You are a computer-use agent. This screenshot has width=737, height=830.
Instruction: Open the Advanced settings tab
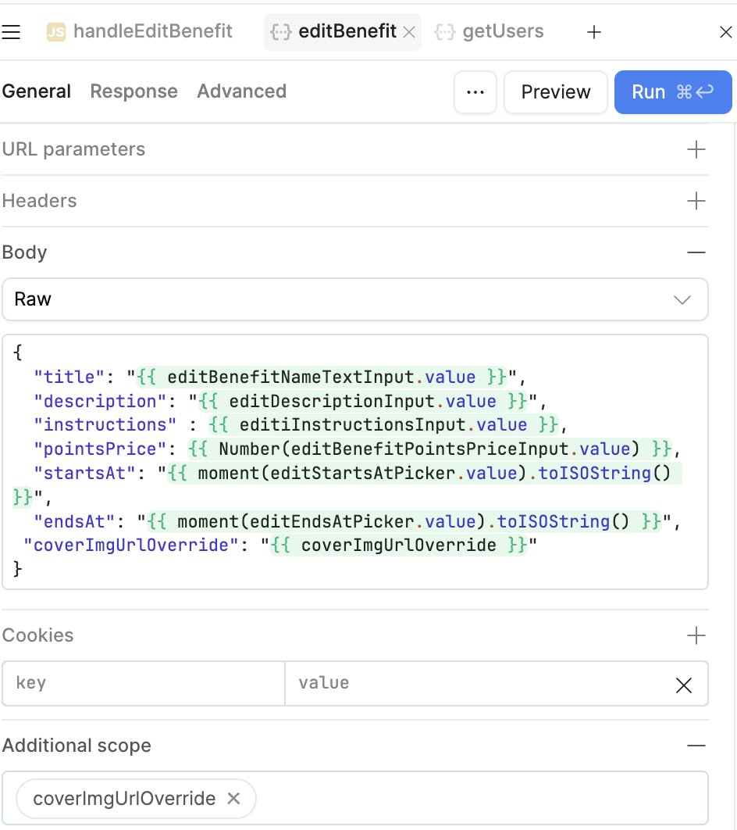(241, 91)
